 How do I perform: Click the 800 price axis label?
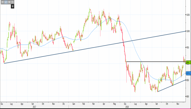coord(188,96)
